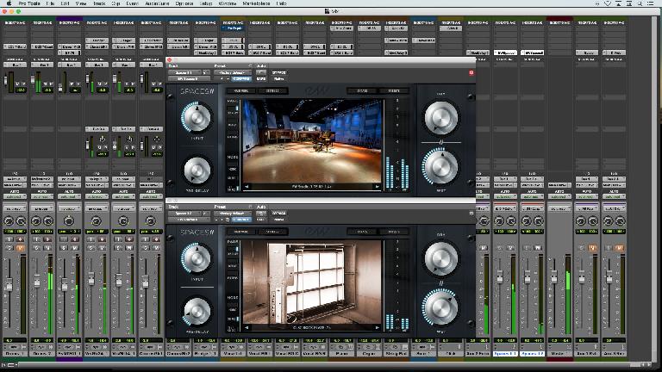
Task: Open the group selector dropdown on third channel
Action: [69, 208]
